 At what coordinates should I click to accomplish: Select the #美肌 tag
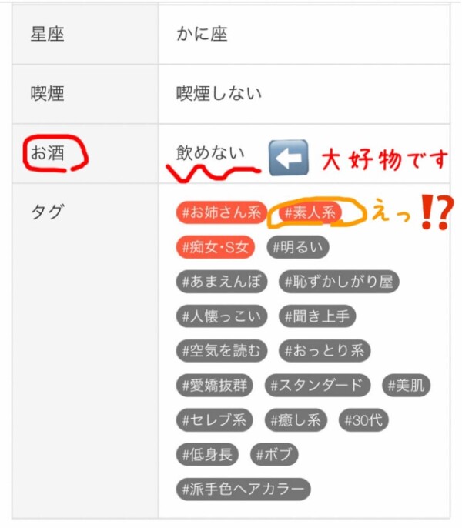click(x=406, y=385)
